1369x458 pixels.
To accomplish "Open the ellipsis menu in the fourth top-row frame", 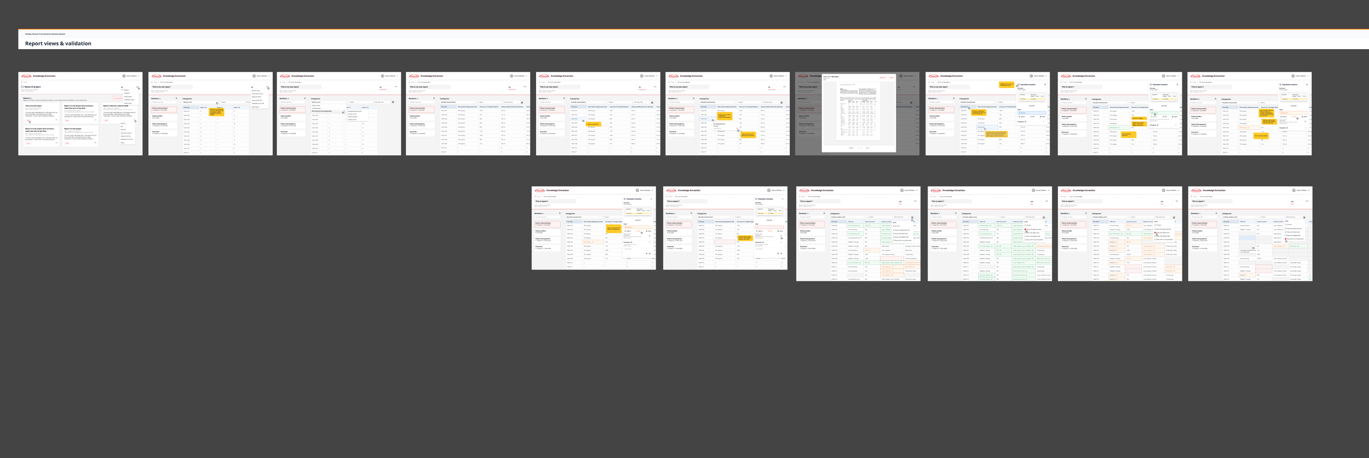I will [x=525, y=86].
